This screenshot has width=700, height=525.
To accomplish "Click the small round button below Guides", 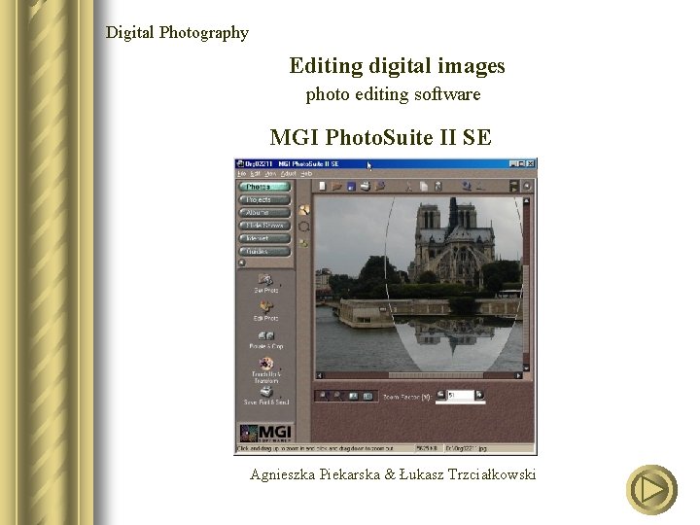I will (x=242, y=262).
